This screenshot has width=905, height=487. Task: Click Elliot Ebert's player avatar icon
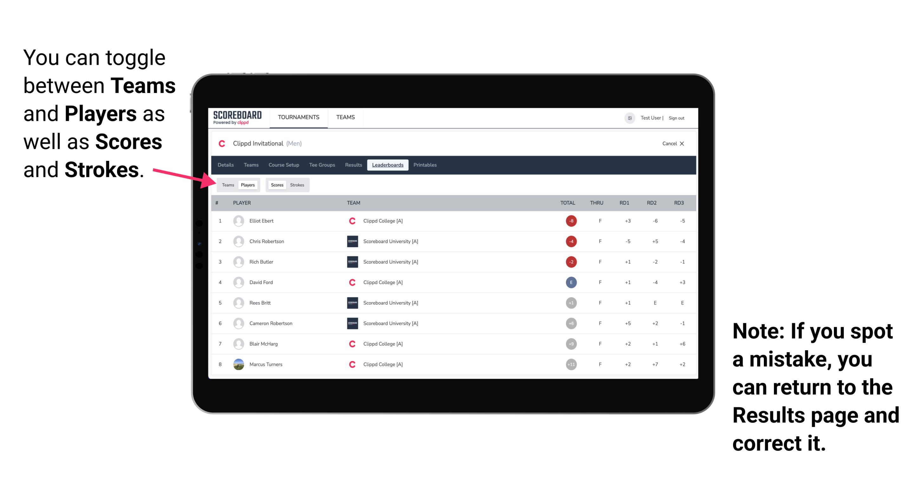(238, 221)
